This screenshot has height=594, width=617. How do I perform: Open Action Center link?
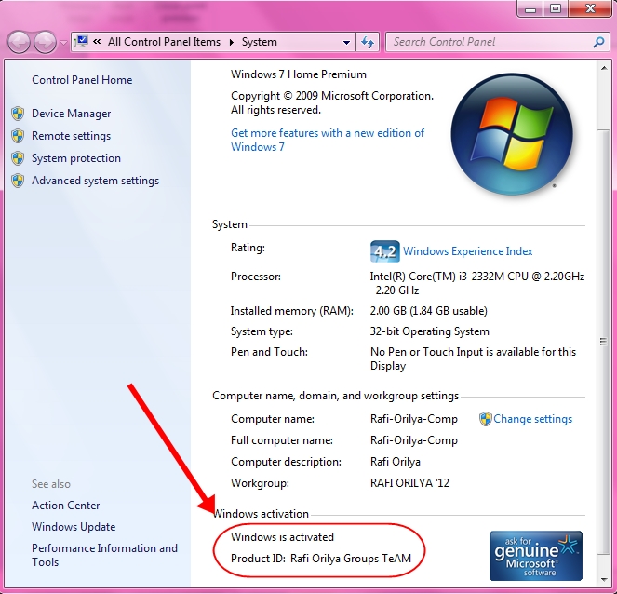point(66,506)
